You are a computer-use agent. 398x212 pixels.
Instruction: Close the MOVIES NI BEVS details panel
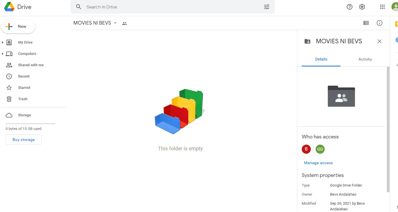(380, 41)
